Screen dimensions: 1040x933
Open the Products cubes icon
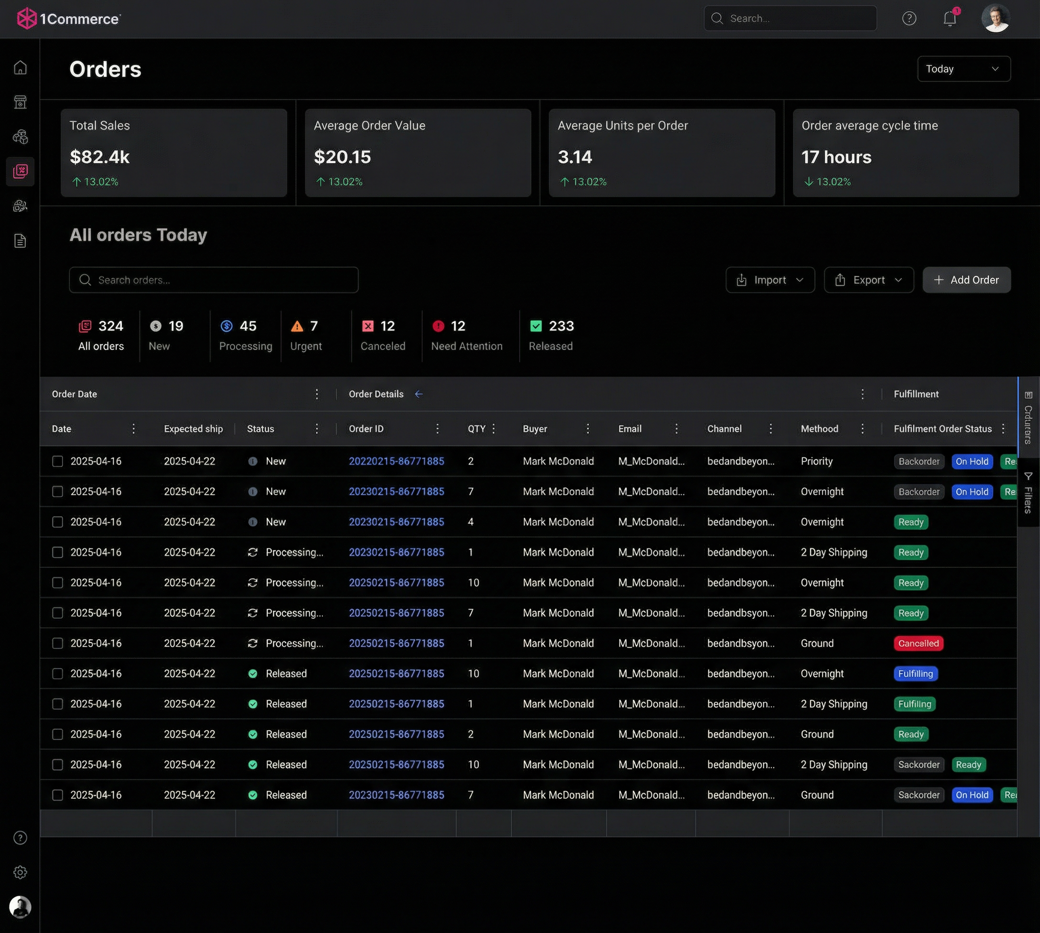coord(21,136)
